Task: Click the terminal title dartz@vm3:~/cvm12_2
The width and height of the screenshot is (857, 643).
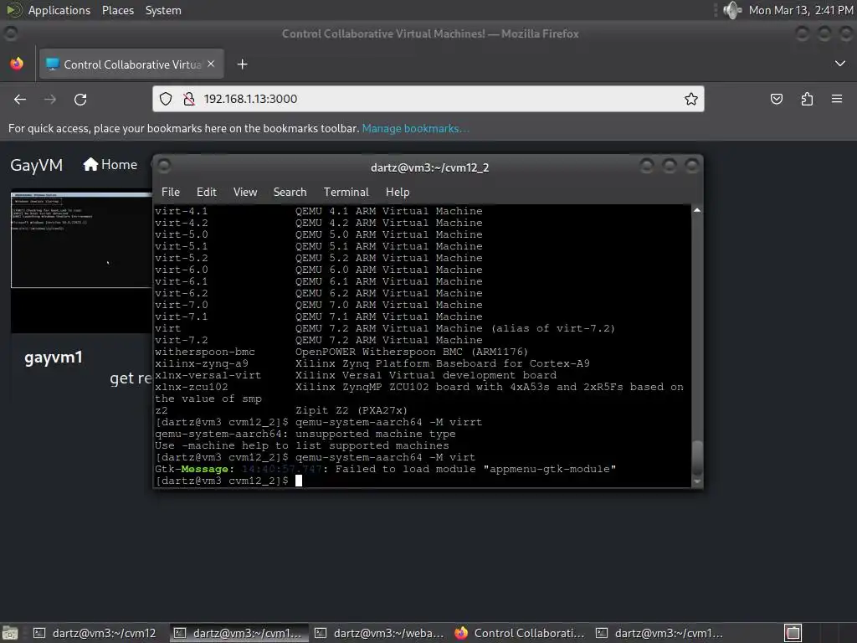Action: pyautogui.click(x=429, y=167)
